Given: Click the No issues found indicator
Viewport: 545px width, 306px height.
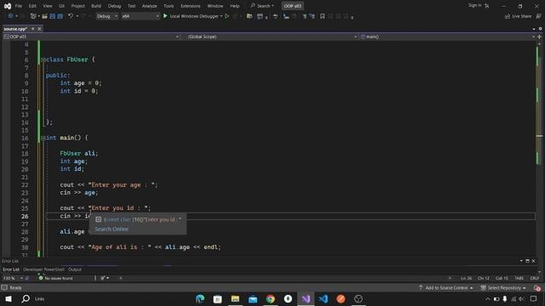Looking at the screenshot, I should click(55, 278).
